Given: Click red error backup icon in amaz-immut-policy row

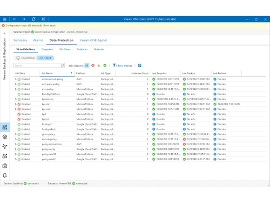Looking at the screenshot, I should coord(184,79).
